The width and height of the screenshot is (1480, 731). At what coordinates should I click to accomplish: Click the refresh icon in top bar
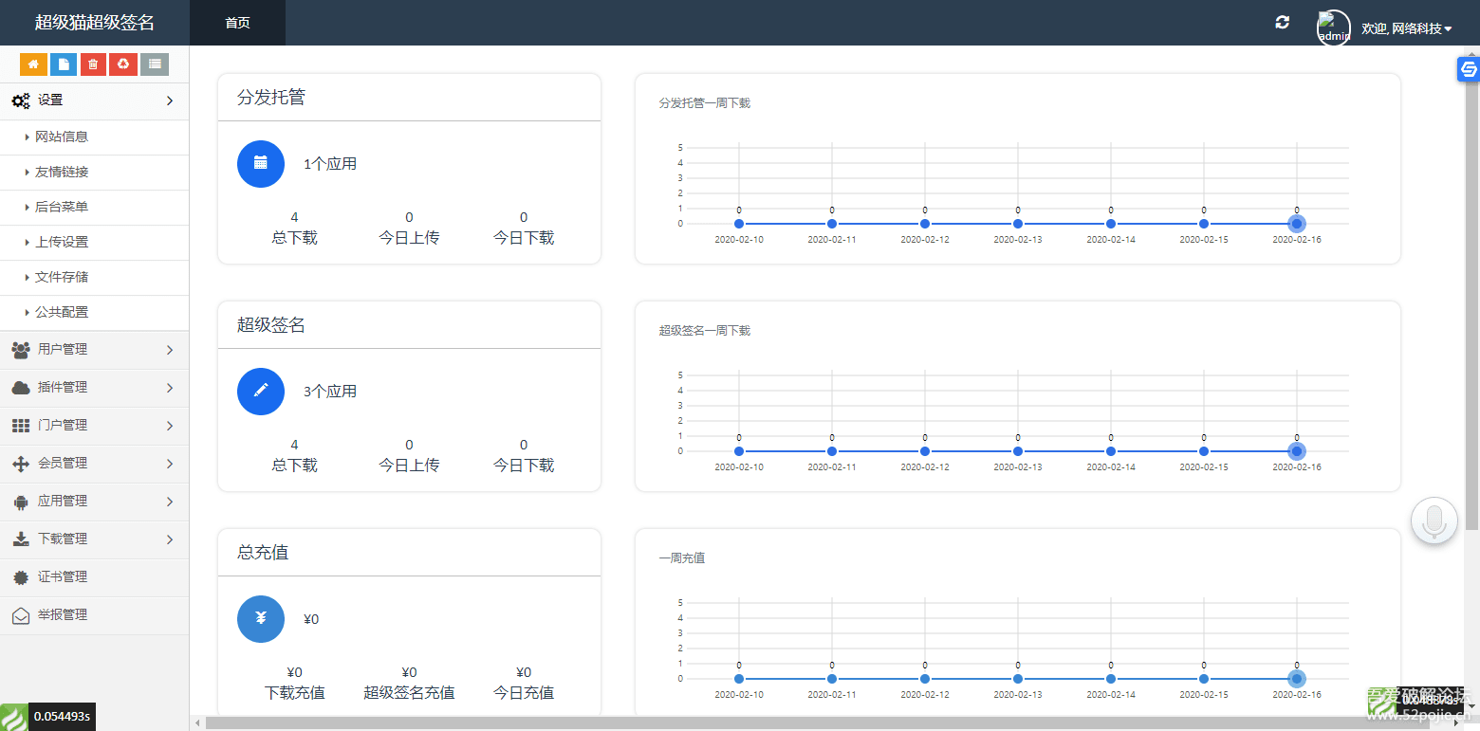tap(1283, 23)
